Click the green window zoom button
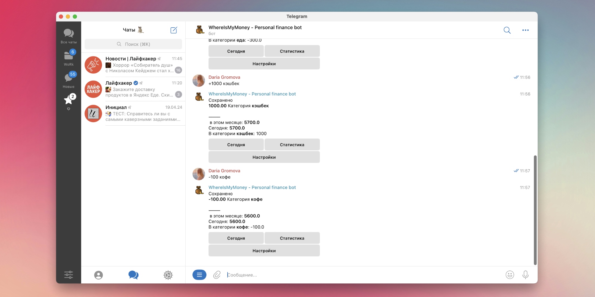Image resolution: width=595 pixels, height=297 pixels. click(75, 17)
